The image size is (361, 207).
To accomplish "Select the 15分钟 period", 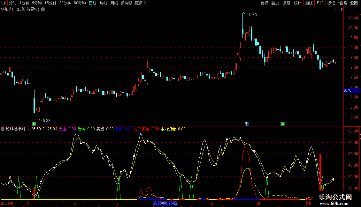I will coord(50,3).
